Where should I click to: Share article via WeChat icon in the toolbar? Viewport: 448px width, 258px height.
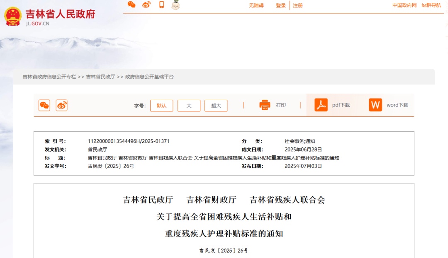(44, 105)
